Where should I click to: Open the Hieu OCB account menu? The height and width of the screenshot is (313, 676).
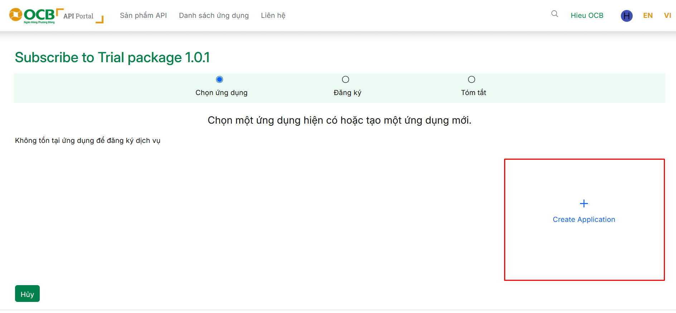(x=587, y=15)
